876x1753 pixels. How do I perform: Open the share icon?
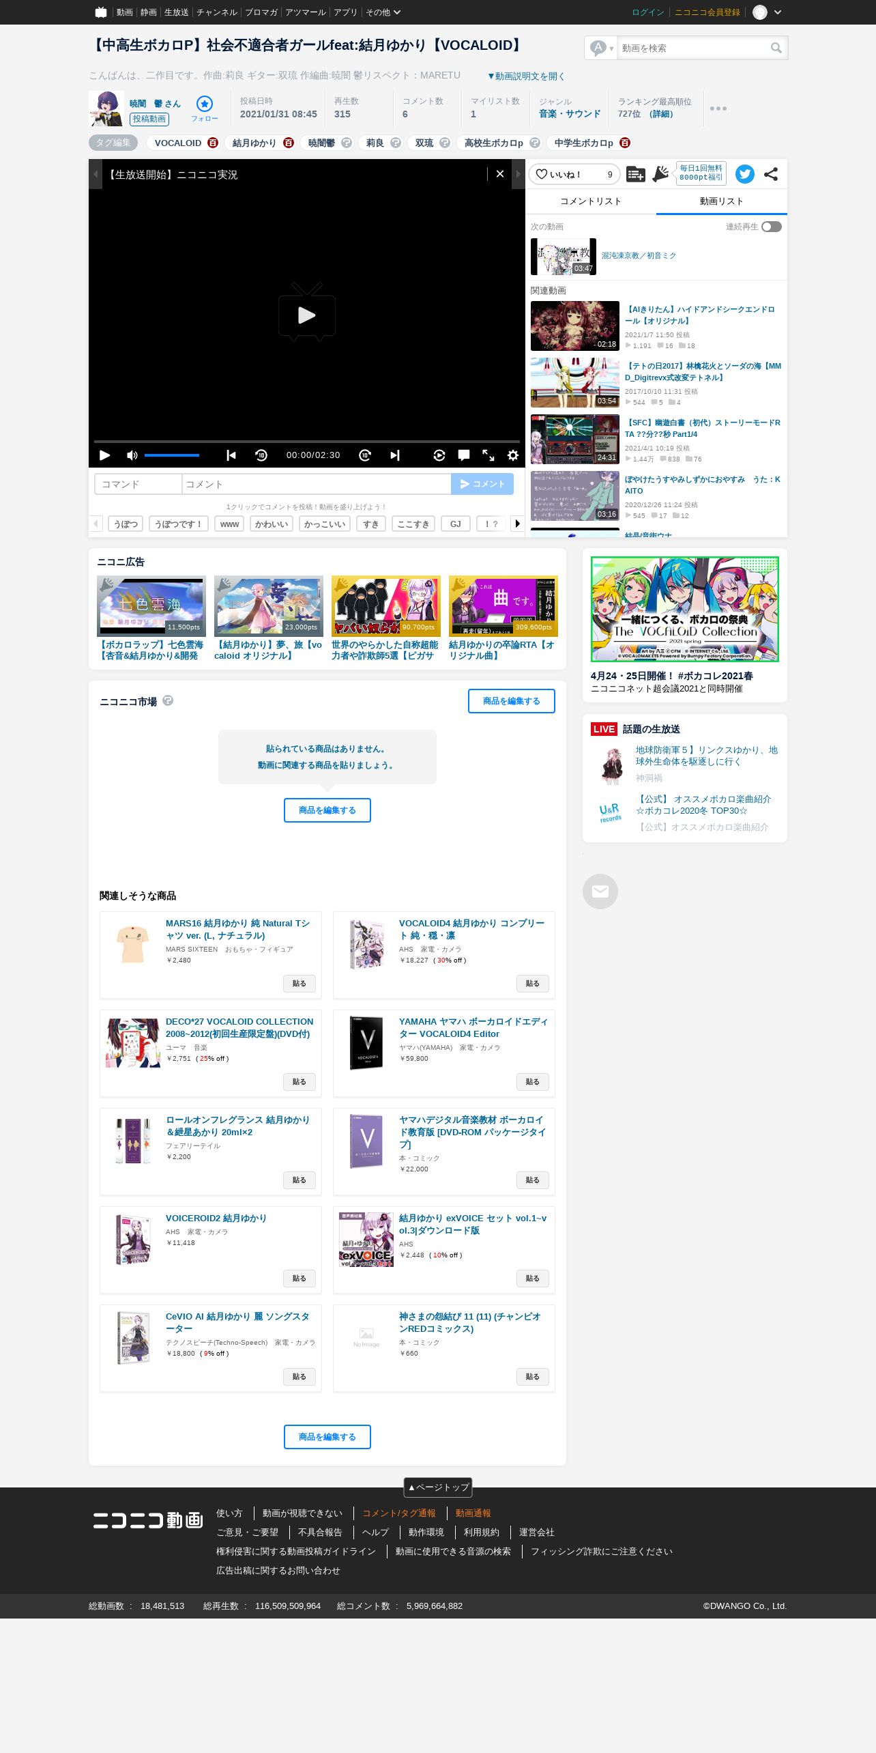point(771,174)
